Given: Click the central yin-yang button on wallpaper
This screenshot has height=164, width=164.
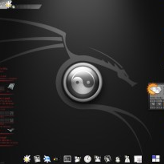Looking at the screenshot, I should pyautogui.click(x=82, y=82).
